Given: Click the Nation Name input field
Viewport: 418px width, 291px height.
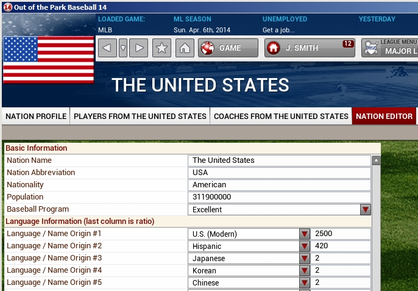Looking at the screenshot, I should pyautogui.click(x=279, y=160).
